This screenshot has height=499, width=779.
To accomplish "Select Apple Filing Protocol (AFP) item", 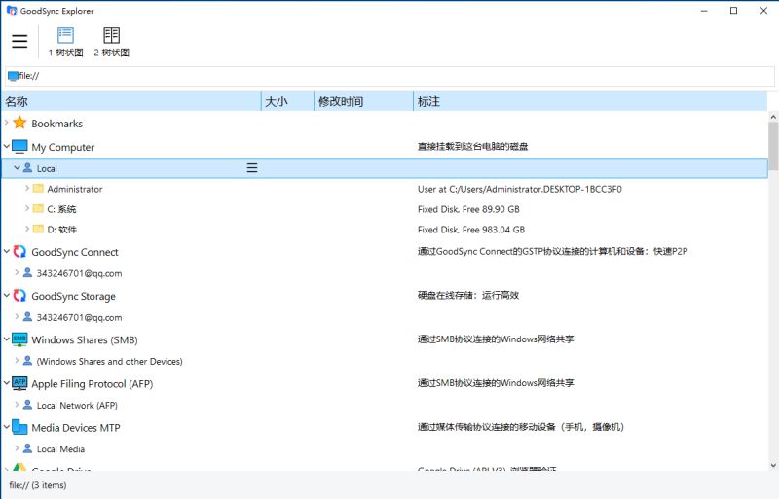I will click(92, 384).
